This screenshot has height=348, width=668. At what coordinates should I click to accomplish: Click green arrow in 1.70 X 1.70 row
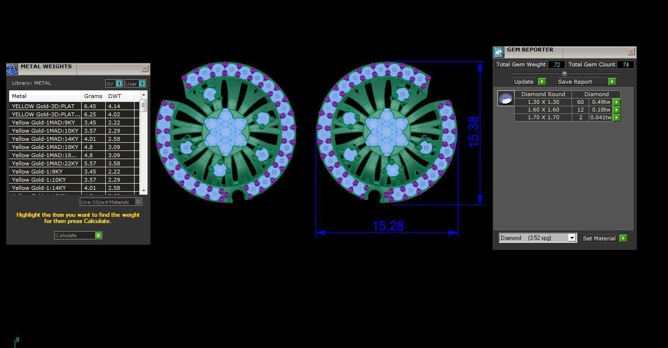pyautogui.click(x=617, y=117)
